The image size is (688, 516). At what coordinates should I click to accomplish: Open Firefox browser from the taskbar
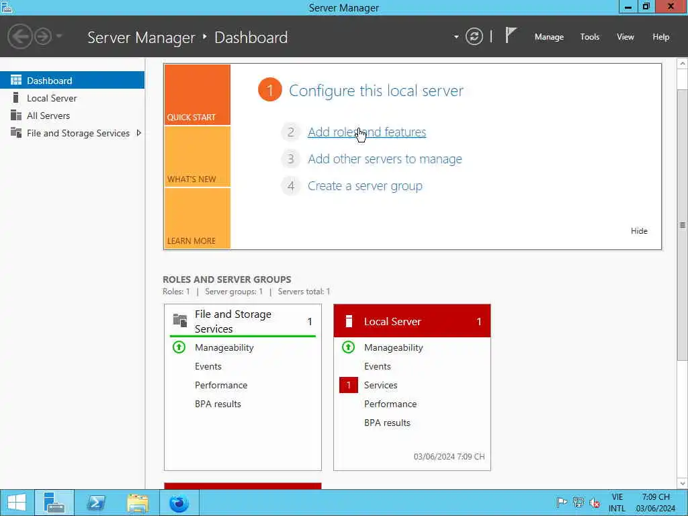(179, 503)
